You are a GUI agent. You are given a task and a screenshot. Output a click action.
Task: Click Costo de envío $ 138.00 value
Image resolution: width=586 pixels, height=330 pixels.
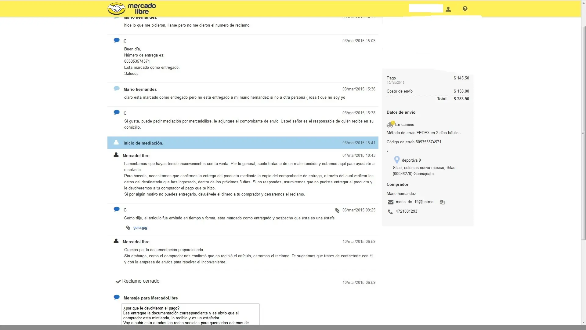click(x=461, y=91)
